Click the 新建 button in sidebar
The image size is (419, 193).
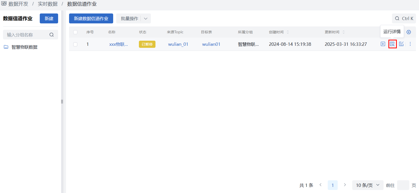point(49,19)
